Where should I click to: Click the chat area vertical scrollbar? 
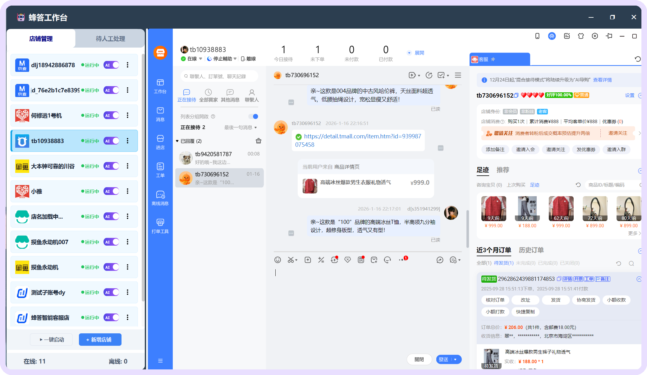pos(467,229)
